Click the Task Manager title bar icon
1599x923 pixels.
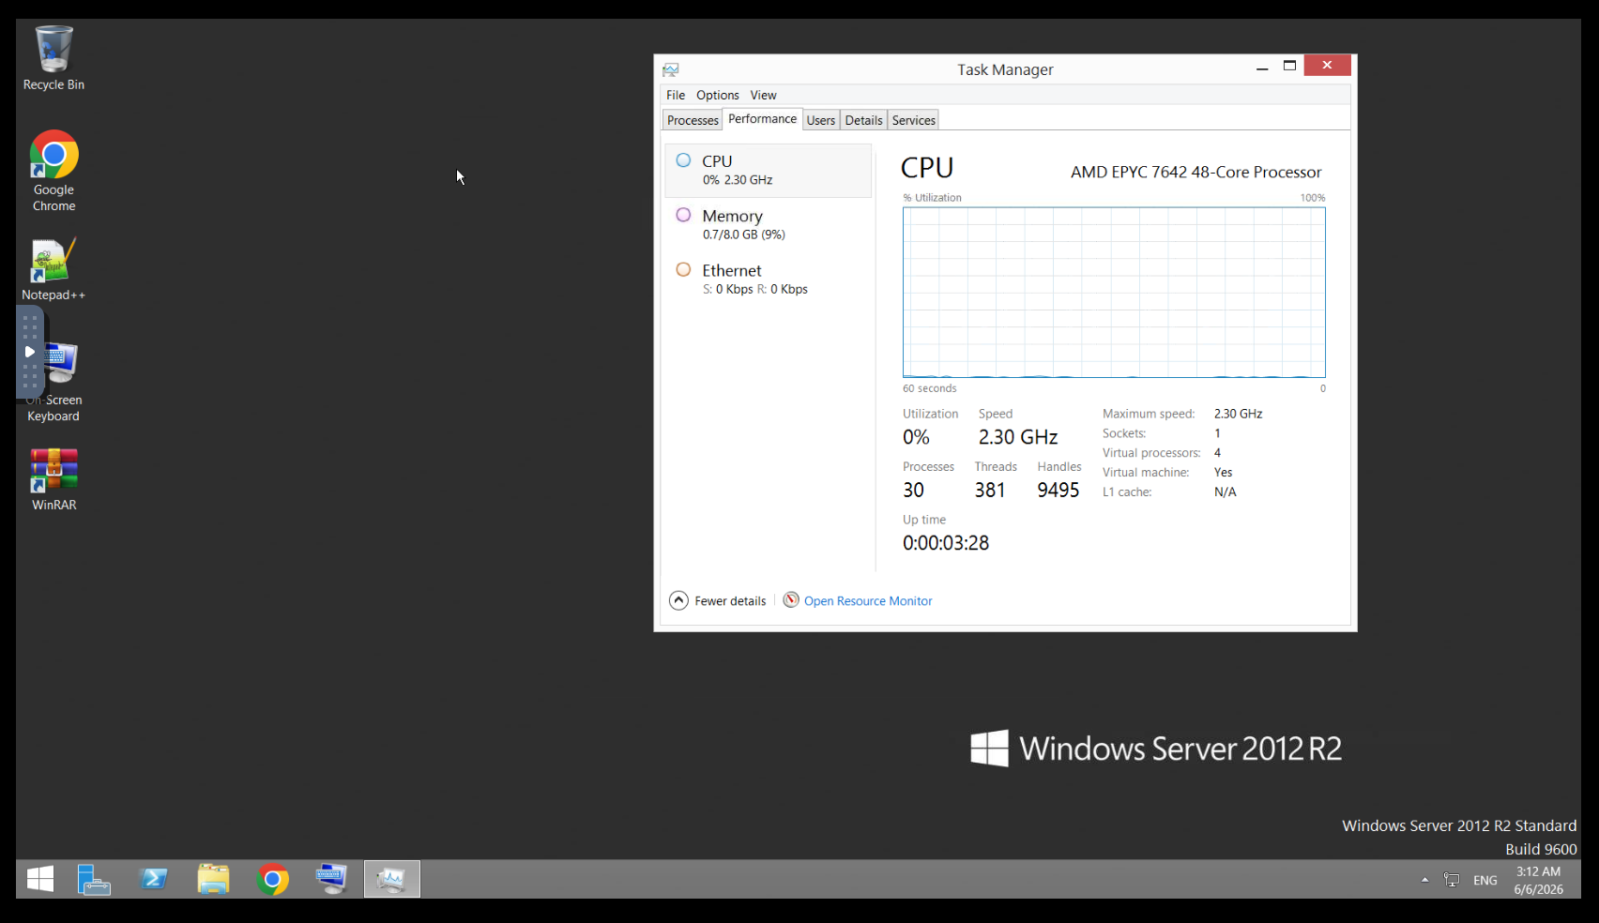point(671,69)
